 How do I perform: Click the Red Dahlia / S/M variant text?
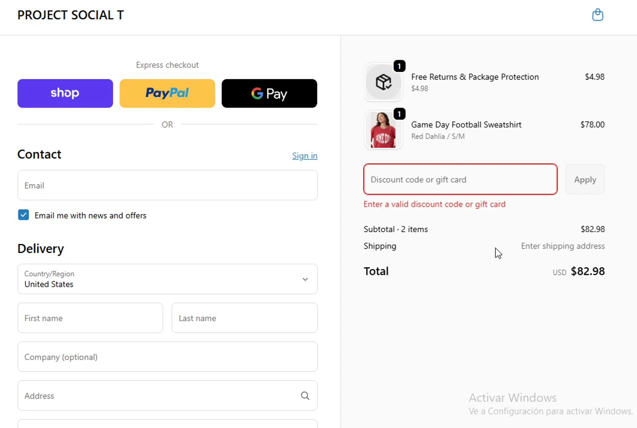(438, 136)
